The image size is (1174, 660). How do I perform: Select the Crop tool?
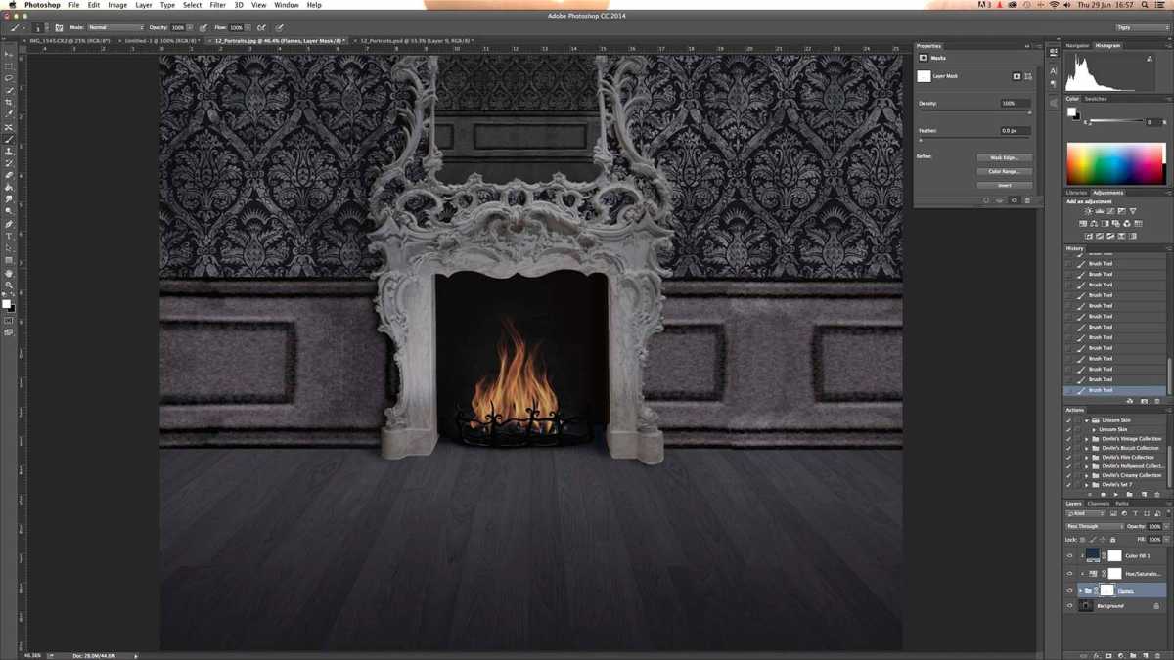(x=9, y=103)
